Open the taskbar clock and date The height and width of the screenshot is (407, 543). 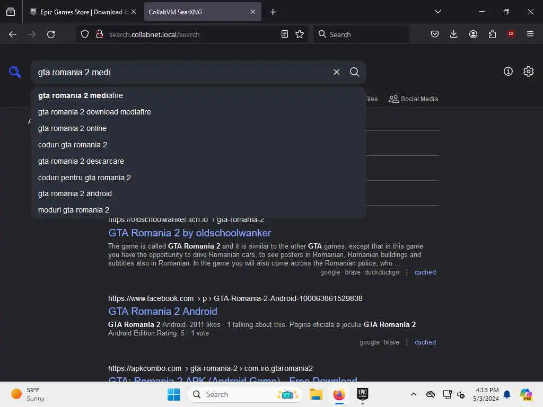(486, 394)
